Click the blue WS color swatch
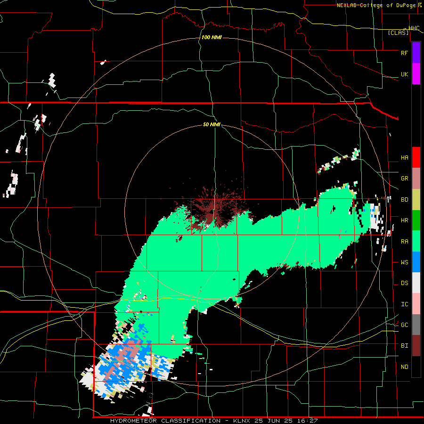The height and width of the screenshot is (424, 424). [x=416, y=262]
